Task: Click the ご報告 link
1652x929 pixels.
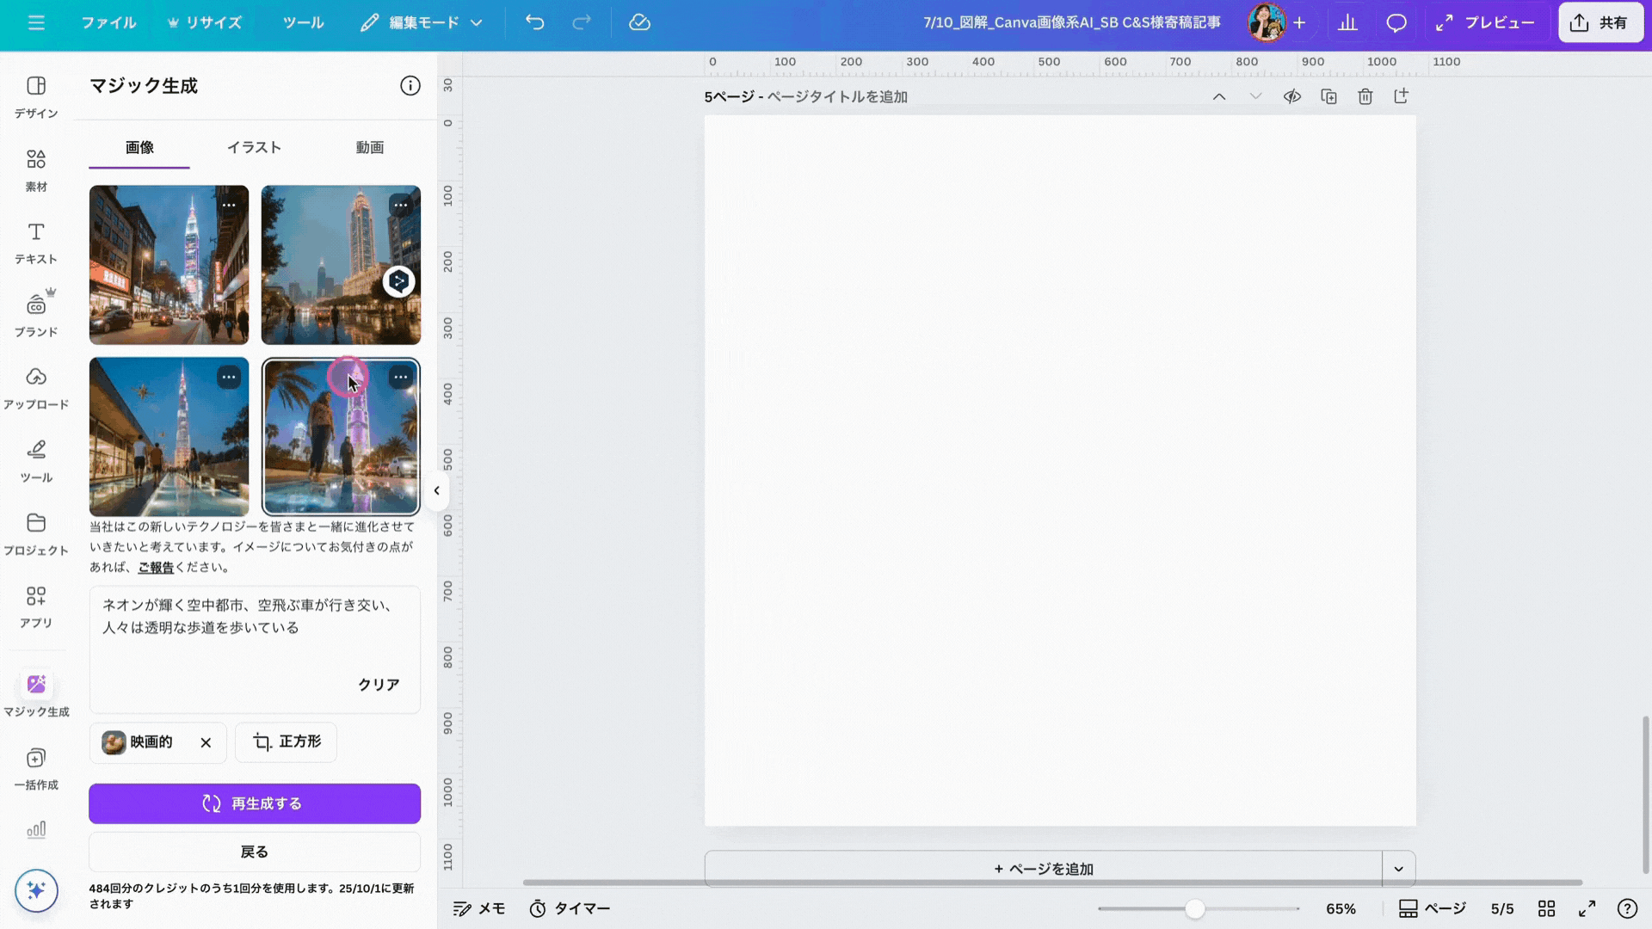Action: [156, 567]
